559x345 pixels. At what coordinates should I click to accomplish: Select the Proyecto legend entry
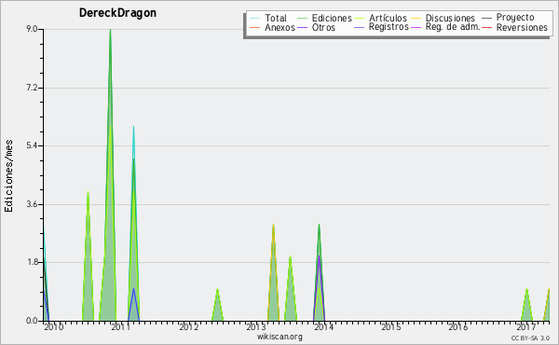point(508,18)
